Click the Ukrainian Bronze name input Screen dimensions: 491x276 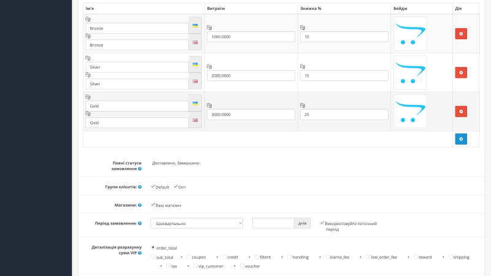click(137, 28)
